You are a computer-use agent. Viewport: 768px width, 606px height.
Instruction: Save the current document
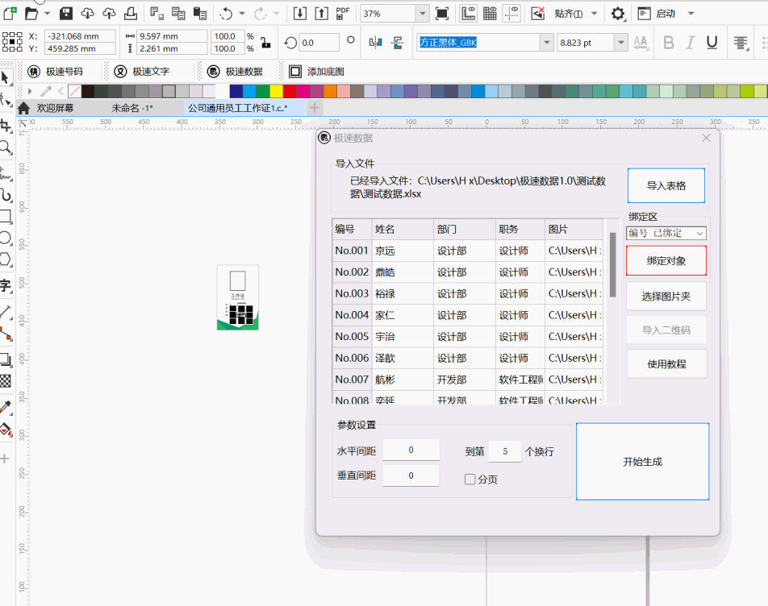66,13
